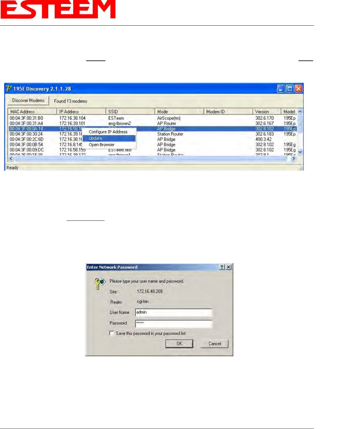Click the Mode column header
The width and height of the screenshot is (344, 429).
[179, 111]
